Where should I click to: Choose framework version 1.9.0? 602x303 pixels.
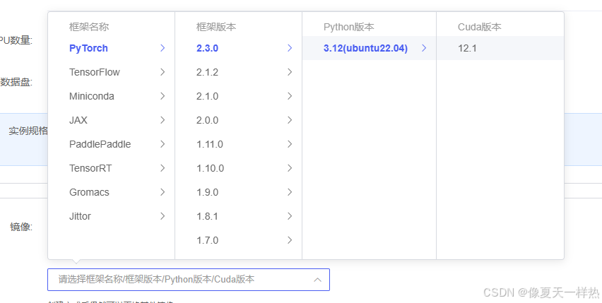238,192
